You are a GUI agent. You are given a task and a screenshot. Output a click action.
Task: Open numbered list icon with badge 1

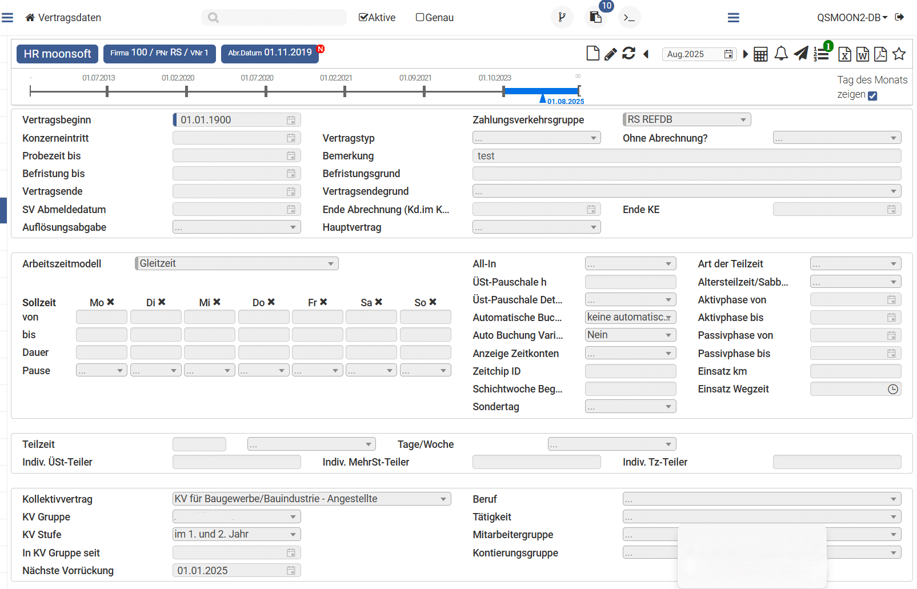pyautogui.click(x=822, y=54)
